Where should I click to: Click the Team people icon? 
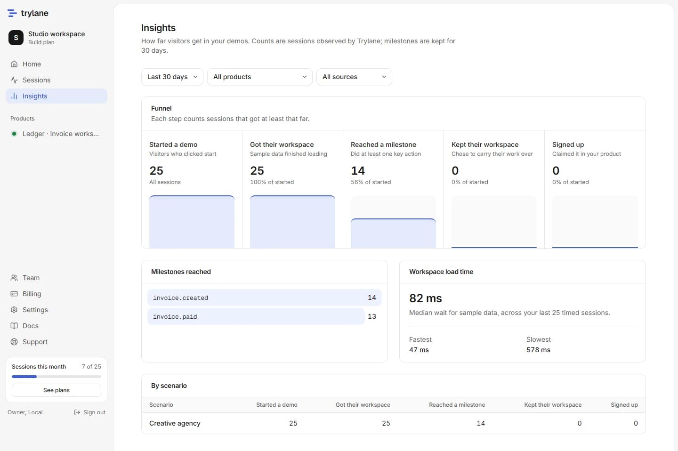pos(14,278)
